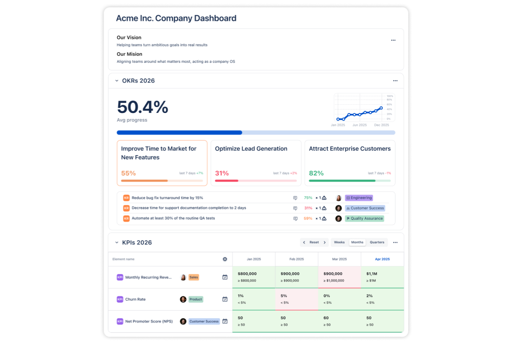Click owner avatar on Reduce bug fix row

tap(339, 198)
